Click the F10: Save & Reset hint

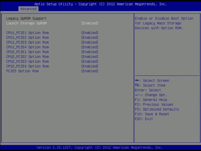(152, 114)
